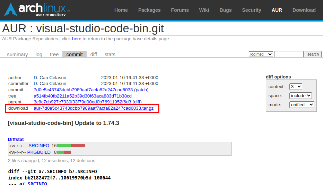This screenshot has width=323, height=185.
Task: Click the 'diff options' heading
Action: [x=278, y=77]
